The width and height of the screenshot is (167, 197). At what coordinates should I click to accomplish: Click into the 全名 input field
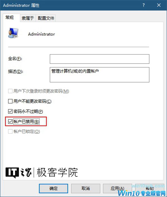point(99,59)
